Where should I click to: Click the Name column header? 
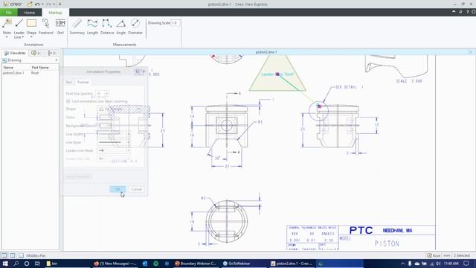[16, 68]
